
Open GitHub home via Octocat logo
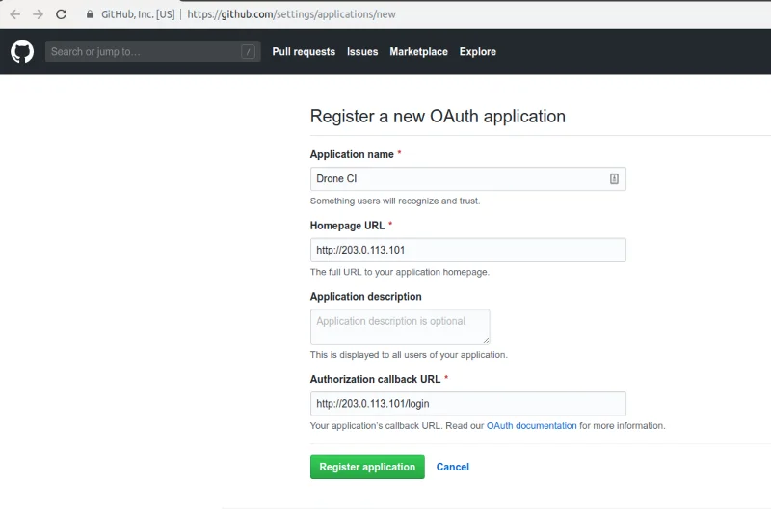click(22, 52)
